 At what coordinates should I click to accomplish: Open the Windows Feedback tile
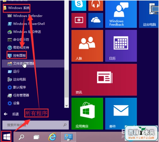[120, 13]
